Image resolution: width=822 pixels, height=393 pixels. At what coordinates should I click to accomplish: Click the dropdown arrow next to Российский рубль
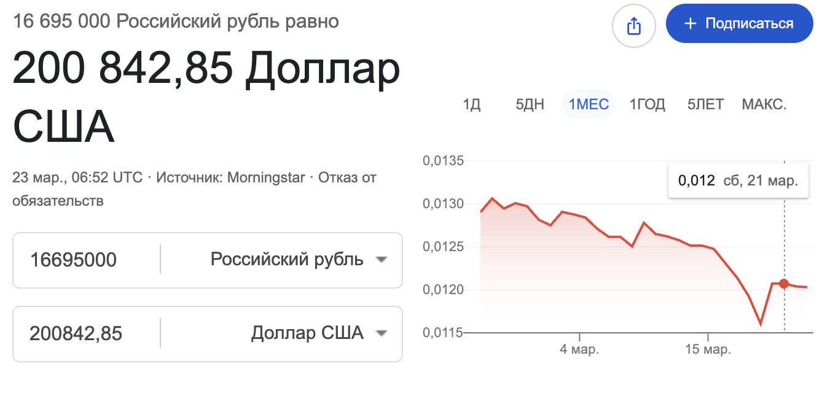(x=382, y=260)
